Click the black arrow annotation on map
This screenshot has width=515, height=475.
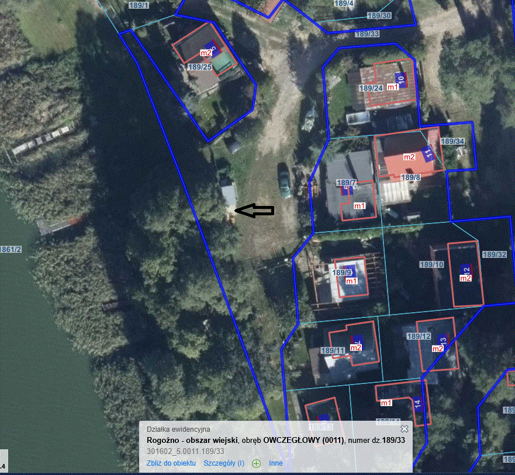click(254, 211)
